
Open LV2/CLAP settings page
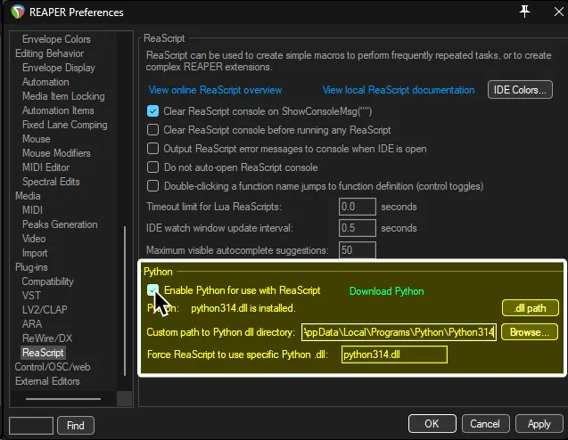point(45,310)
